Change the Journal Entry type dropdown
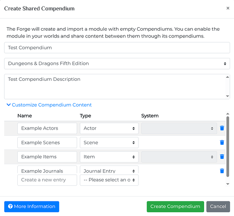The image size is (234, 216). [x=109, y=170]
